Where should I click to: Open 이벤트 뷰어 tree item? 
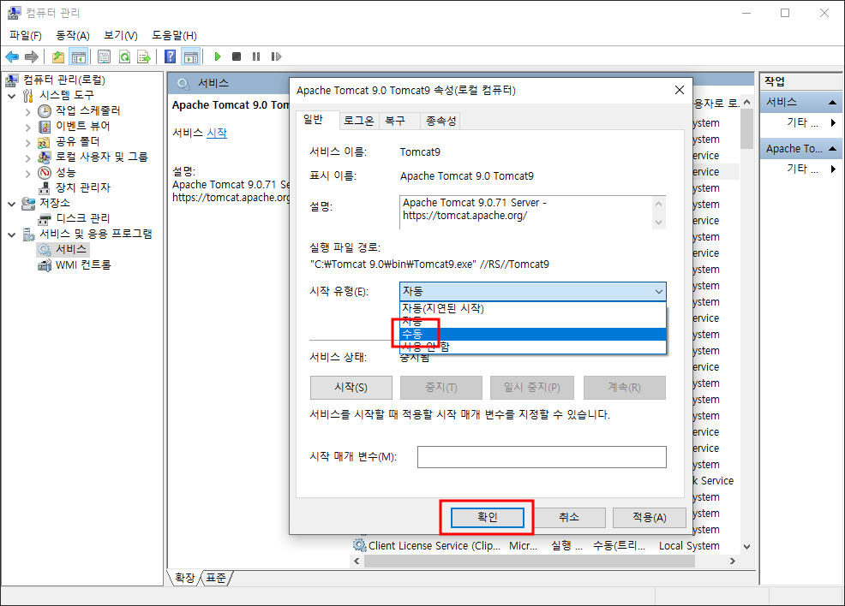click(x=83, y=126)
